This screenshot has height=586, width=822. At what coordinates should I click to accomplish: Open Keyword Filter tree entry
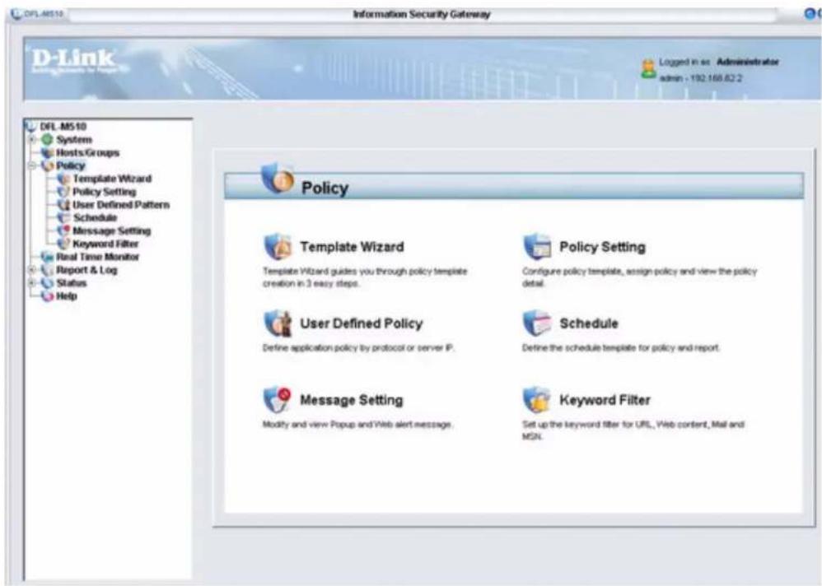105,244
